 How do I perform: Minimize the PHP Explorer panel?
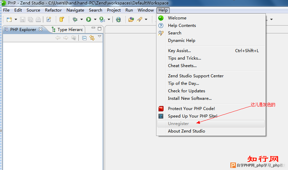pyautogui.click(x=93, y=28)
